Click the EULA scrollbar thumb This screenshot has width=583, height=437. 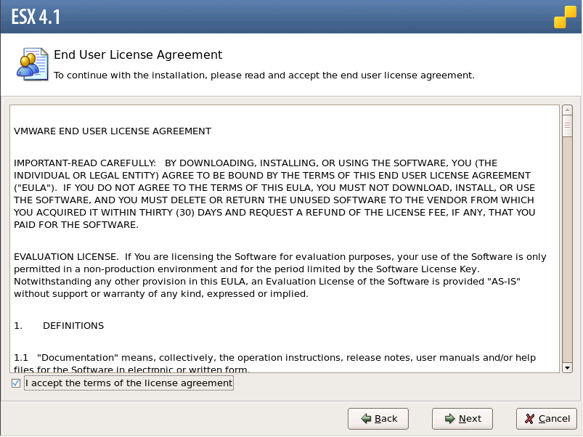pyautogui.click(x=567, y=126)
